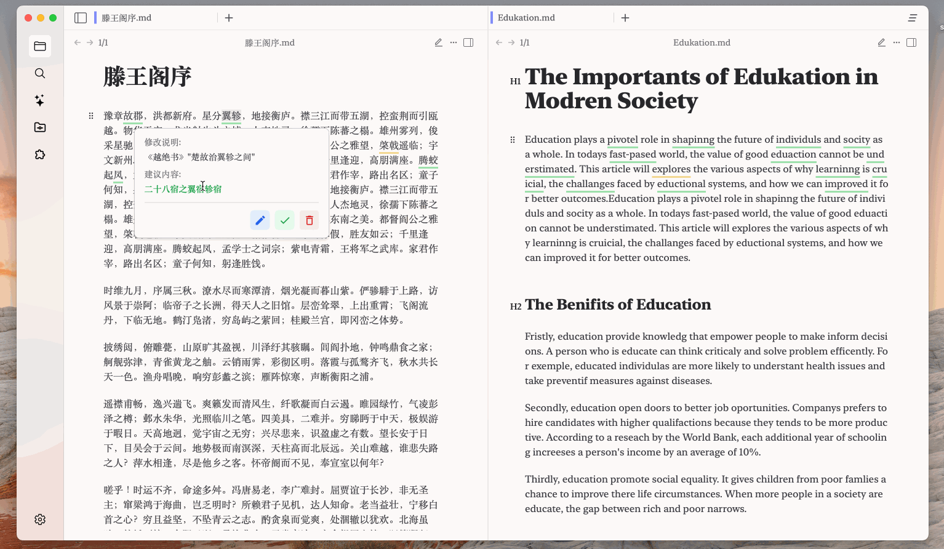Click the 滕王阁序 document title heading

click(x=148, y=77)
